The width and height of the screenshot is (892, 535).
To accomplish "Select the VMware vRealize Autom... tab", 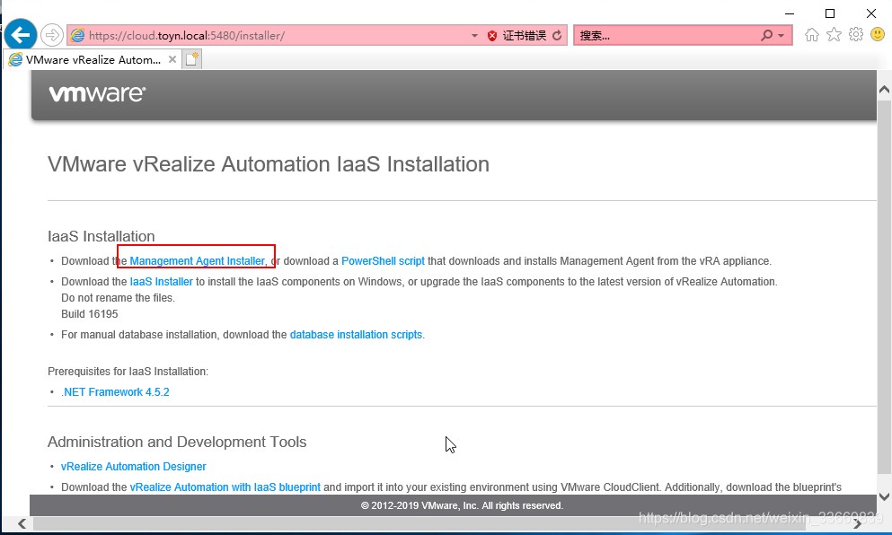I will pyautogui.click(x=93, y=60).
